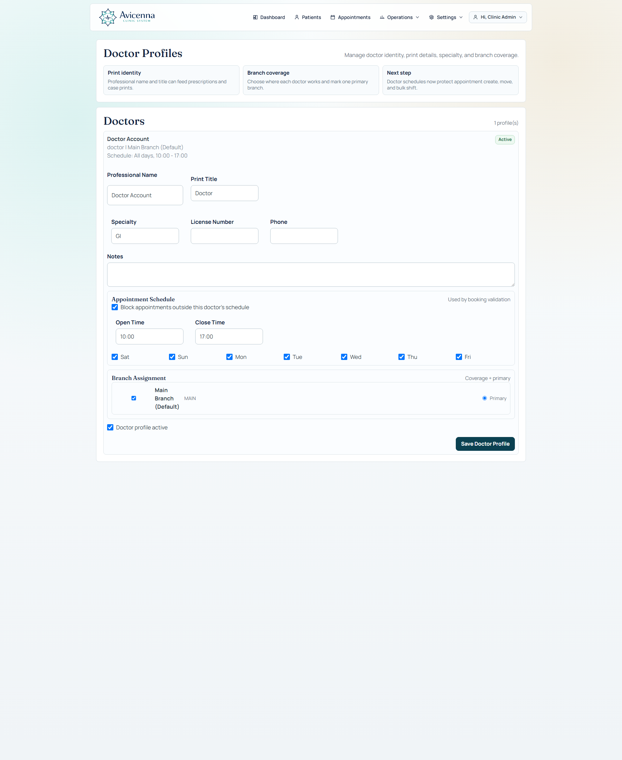Click the Notes resize handle corner
The width and height of the screenshot is (622, 760).
pos(513,285)
